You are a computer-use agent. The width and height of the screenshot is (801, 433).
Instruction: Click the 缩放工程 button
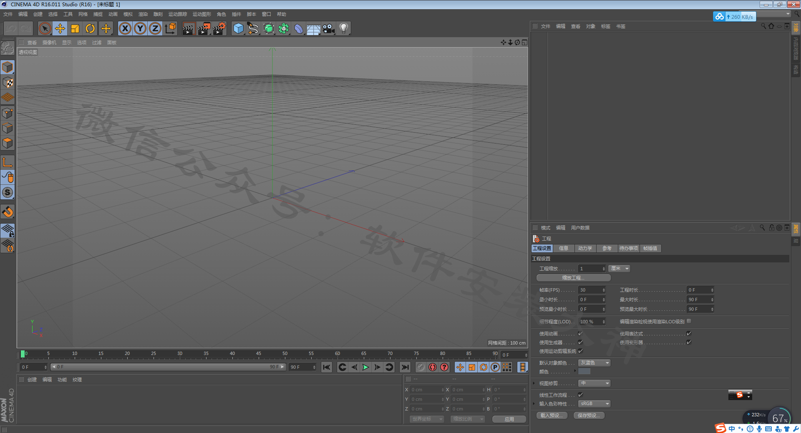click(x=574, y=278)
